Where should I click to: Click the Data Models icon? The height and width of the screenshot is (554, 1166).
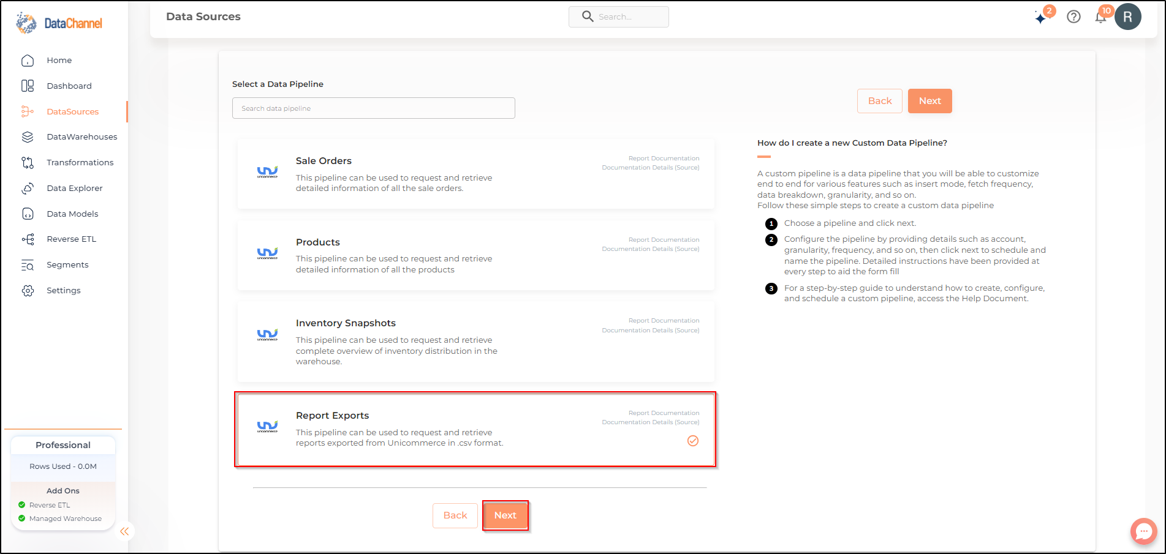(28, 214)
